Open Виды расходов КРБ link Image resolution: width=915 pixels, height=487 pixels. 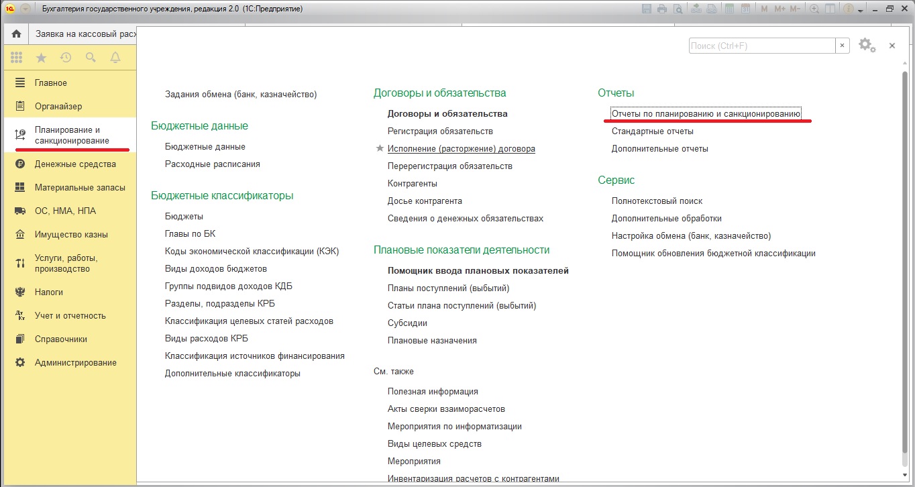coord(207,339)
